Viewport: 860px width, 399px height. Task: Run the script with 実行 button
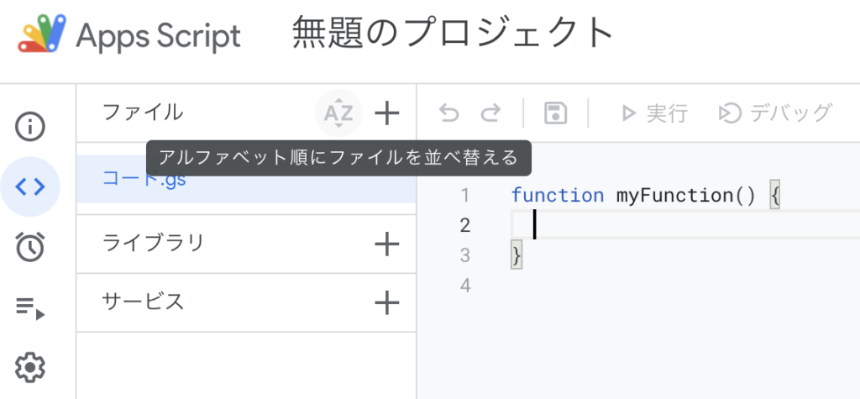click(x=653, y=113)
